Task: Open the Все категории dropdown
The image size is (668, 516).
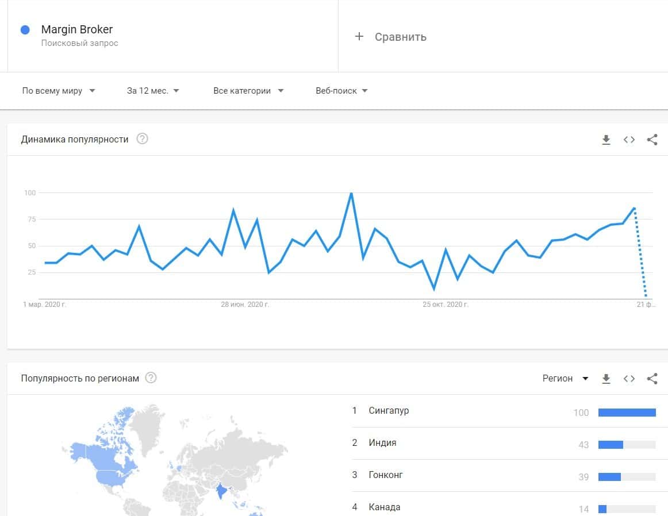Action: tap(248, 91)
